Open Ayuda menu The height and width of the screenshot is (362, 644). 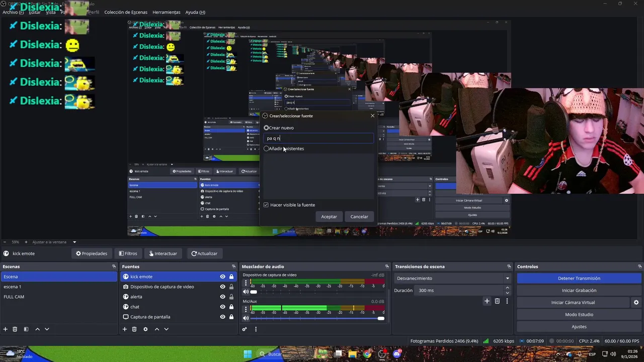(195, 12)
